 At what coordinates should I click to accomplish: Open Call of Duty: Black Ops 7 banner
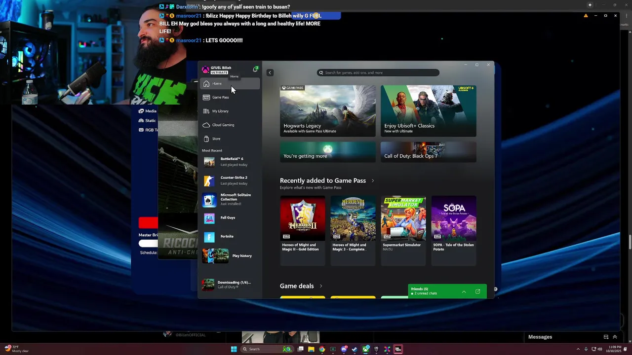pyautogui.click(x=429, y=152)
